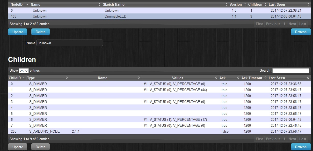This screenshot has height=151, width=313.
Task: Sort nodes table by Sketch Name
Action: pos(114,4)
